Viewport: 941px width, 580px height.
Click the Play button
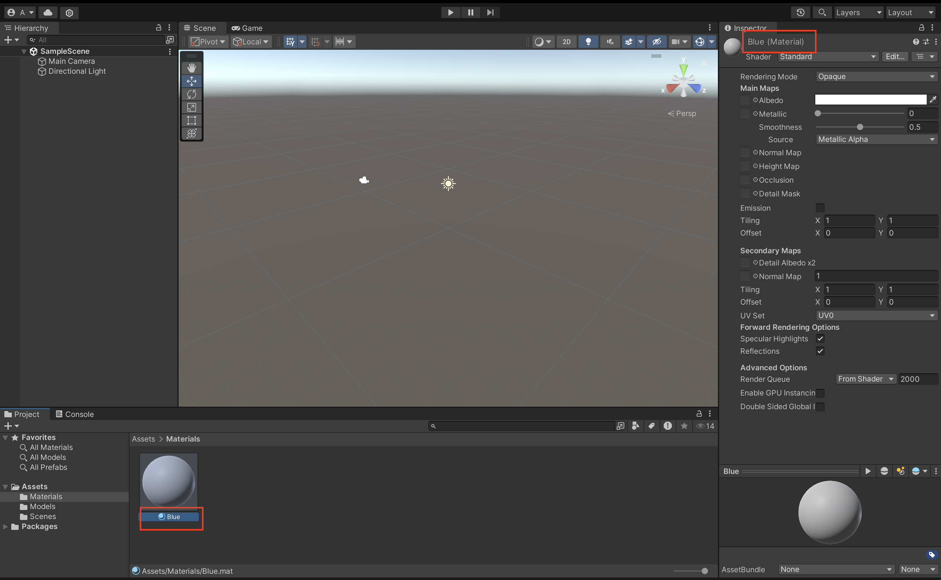tap(450, 12)
